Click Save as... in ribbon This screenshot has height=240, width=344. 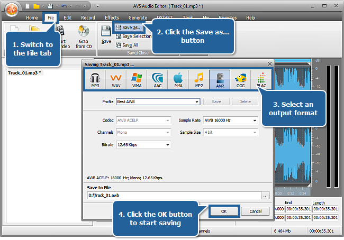pos(129,27)
